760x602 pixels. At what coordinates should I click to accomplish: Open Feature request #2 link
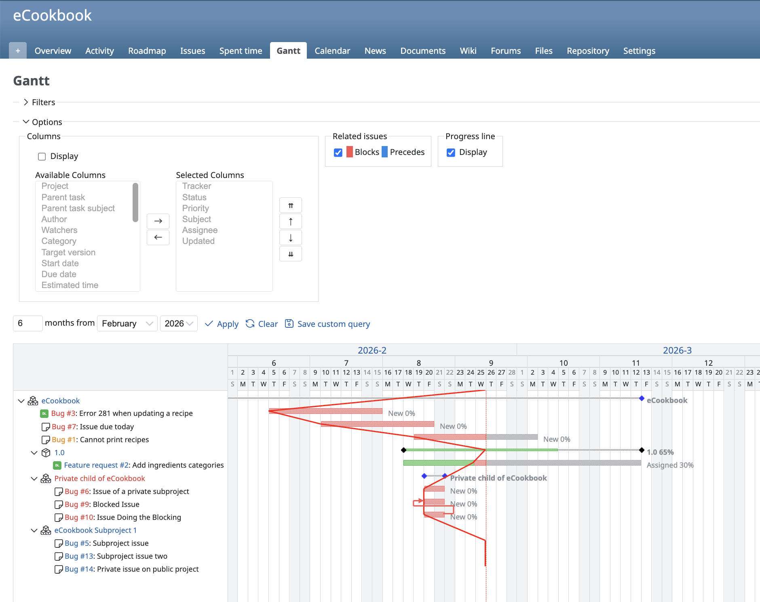pos(96,465)
